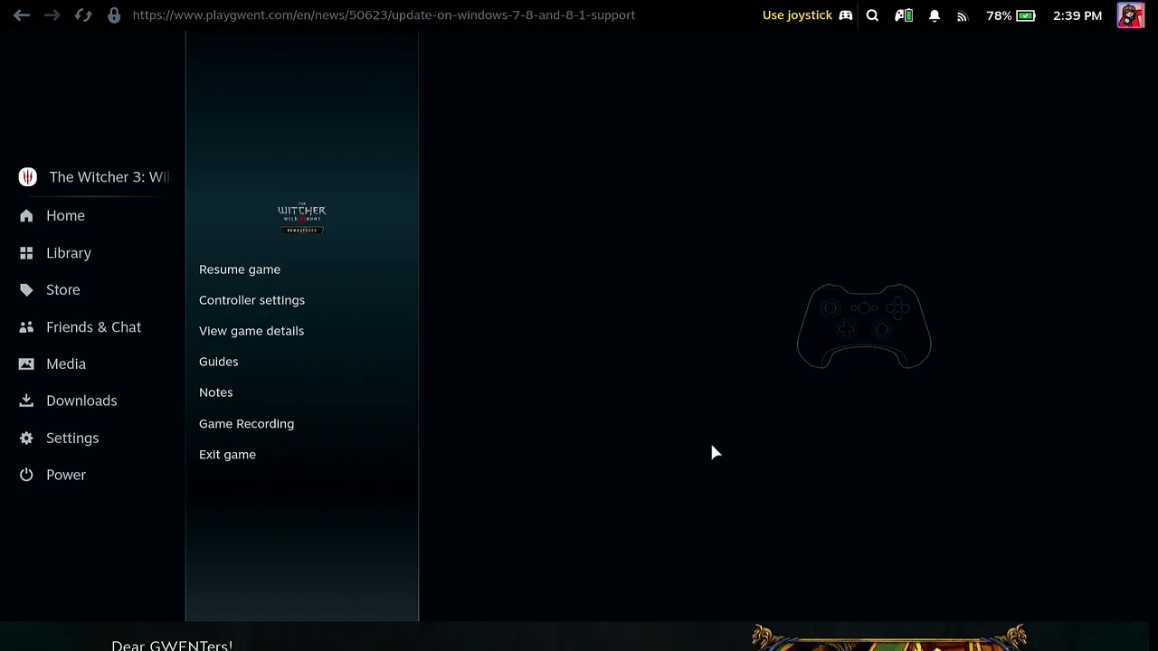The image size is (1158, 651).
Task: Reload the page with the refresh icon
Action: click(x=83, y=15)
